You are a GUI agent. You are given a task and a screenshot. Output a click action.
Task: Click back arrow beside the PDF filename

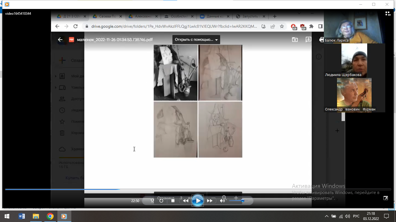pos(60,40)
